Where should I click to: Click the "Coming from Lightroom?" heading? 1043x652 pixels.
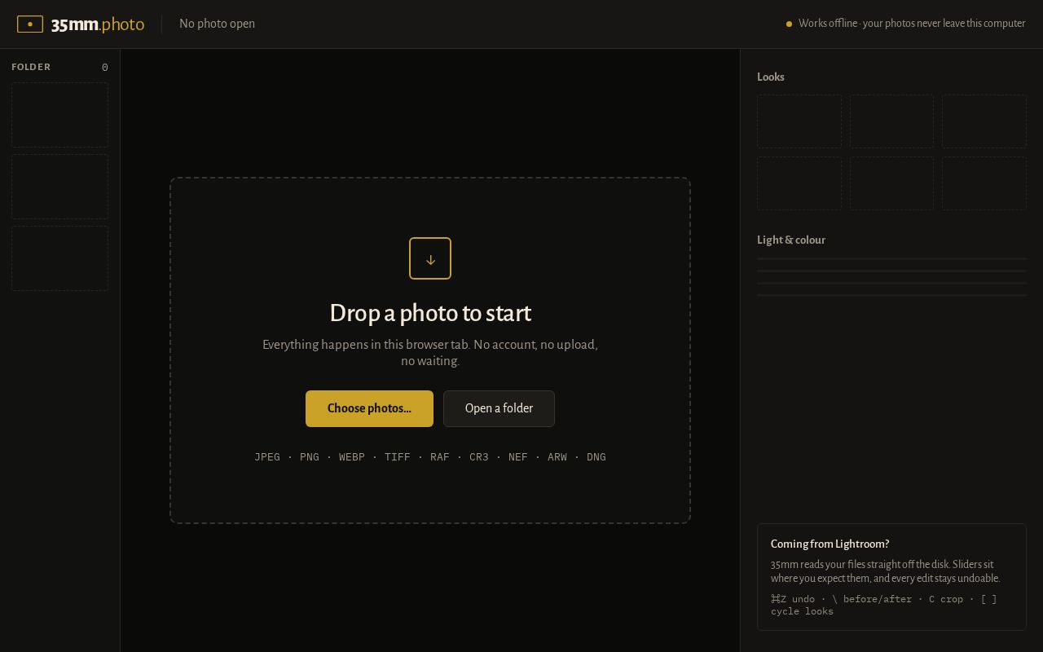[830, 544]
